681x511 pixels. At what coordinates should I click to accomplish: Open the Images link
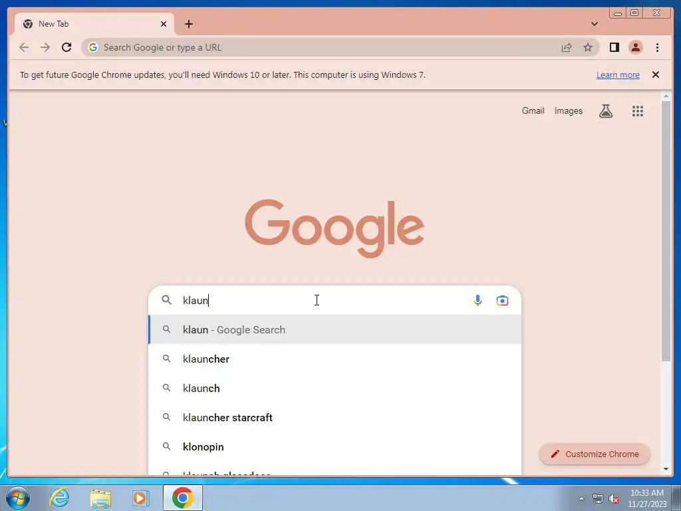(x=568, y=111)
